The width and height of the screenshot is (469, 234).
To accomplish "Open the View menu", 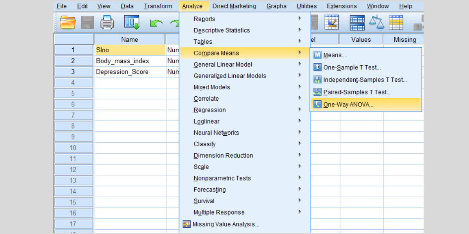I will [x=104, y=6].
